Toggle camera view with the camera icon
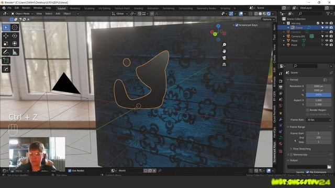 pyautogui.click(x=224, y=58)
